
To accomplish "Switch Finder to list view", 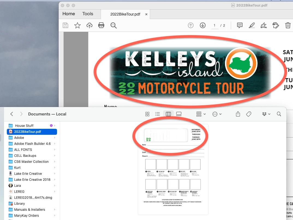I will click(x=157, y=114).
